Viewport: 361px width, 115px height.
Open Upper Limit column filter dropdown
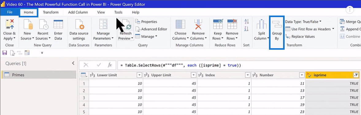click(194, 75)
